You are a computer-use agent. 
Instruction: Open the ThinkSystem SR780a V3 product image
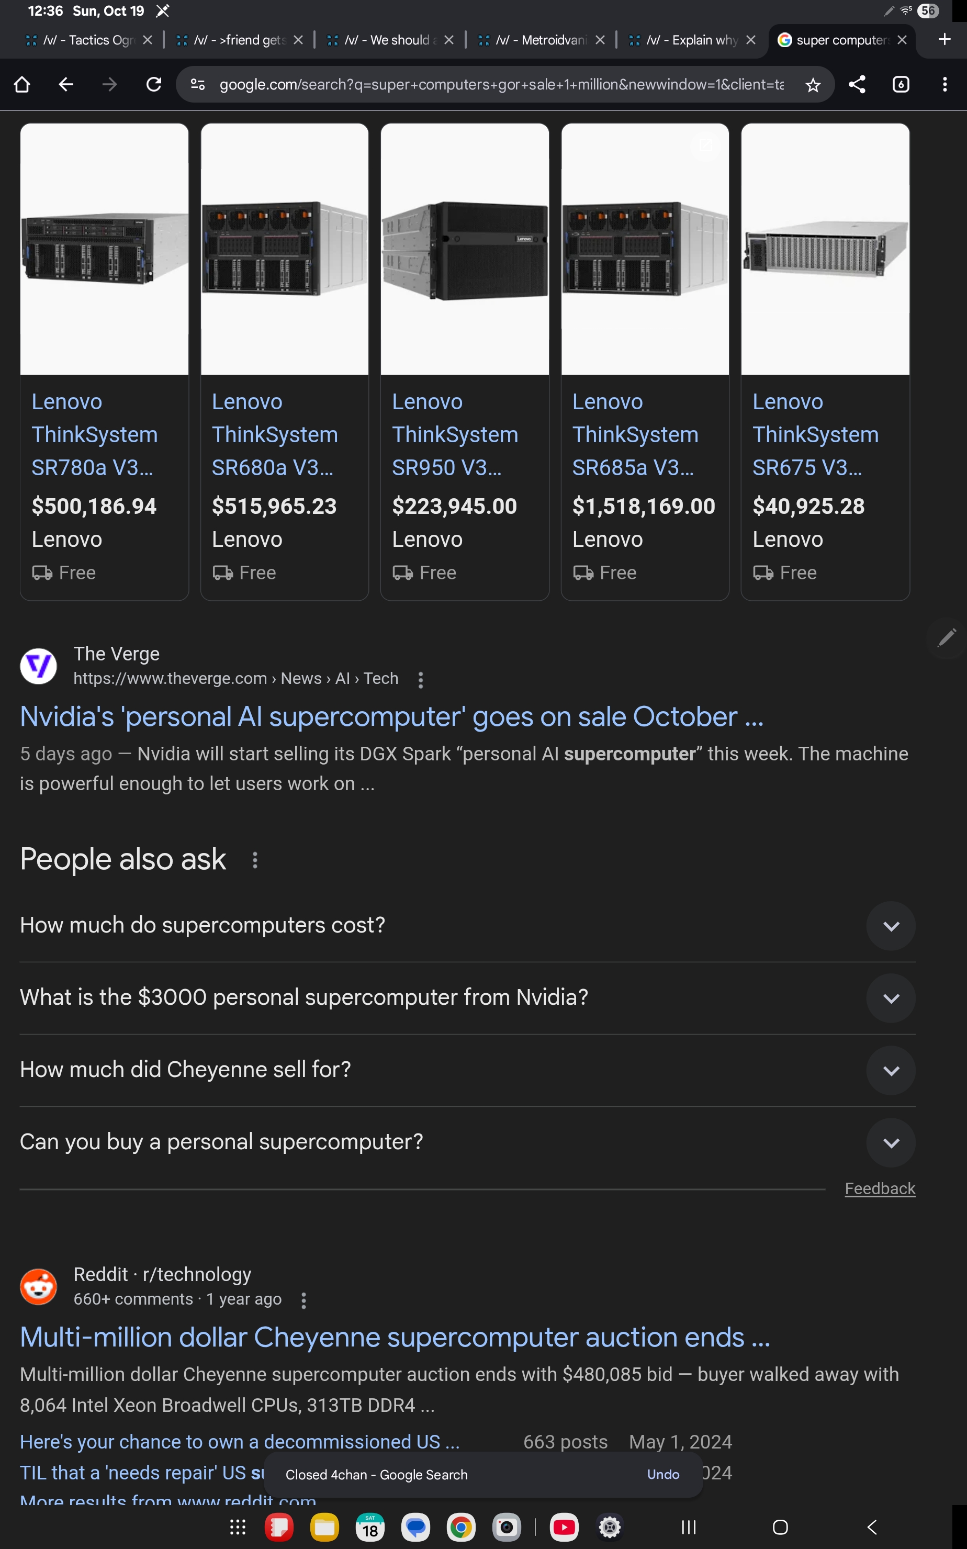point(104,249)
